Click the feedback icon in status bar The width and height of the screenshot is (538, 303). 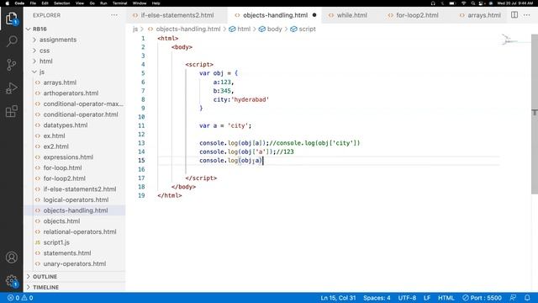pos(513,298)
